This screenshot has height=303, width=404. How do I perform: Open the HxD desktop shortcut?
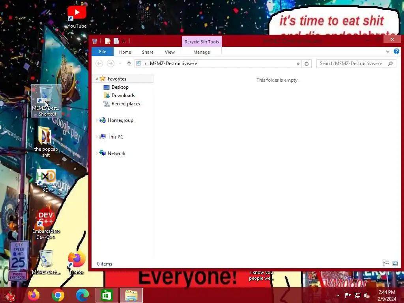click(x=46, y=180)
